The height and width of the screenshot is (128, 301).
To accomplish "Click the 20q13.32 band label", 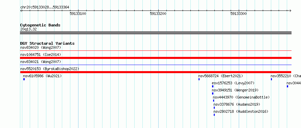I will tap(28, 29).
